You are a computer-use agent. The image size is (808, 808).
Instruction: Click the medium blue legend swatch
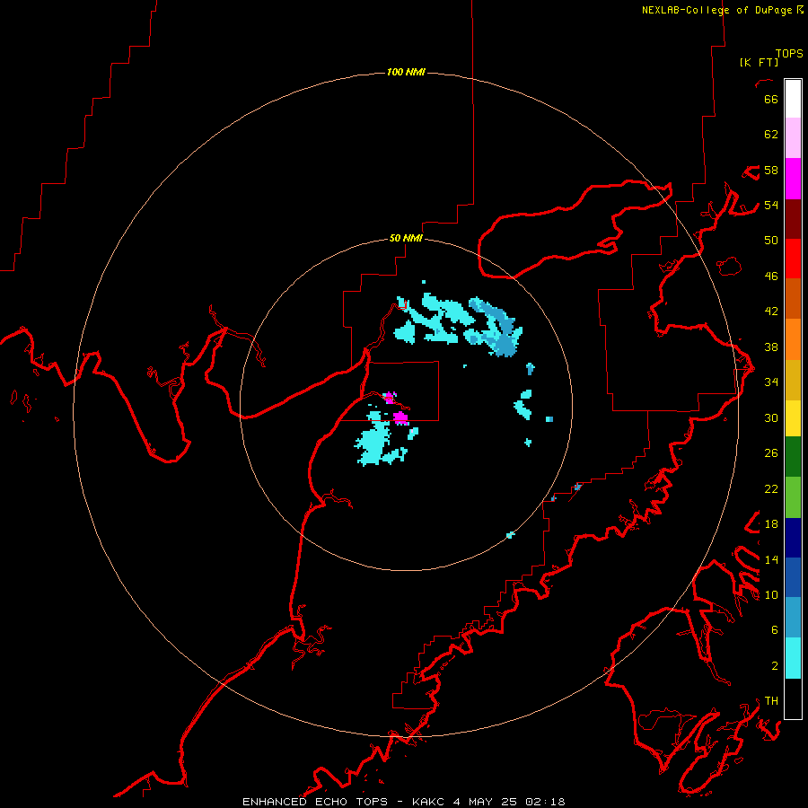(793, 577)
